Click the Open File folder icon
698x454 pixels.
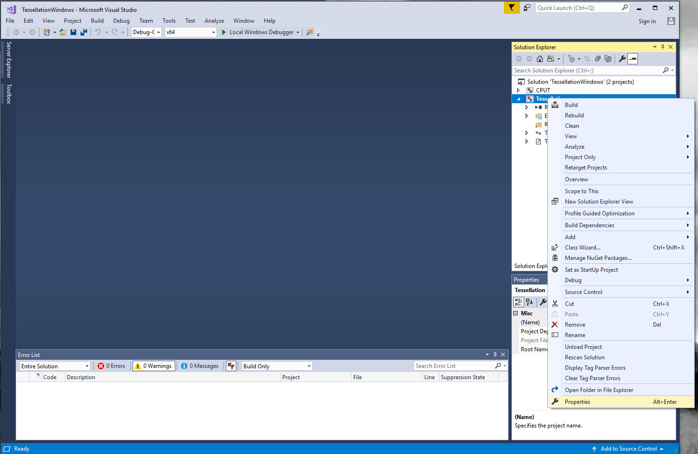click(x=63, y=32)
